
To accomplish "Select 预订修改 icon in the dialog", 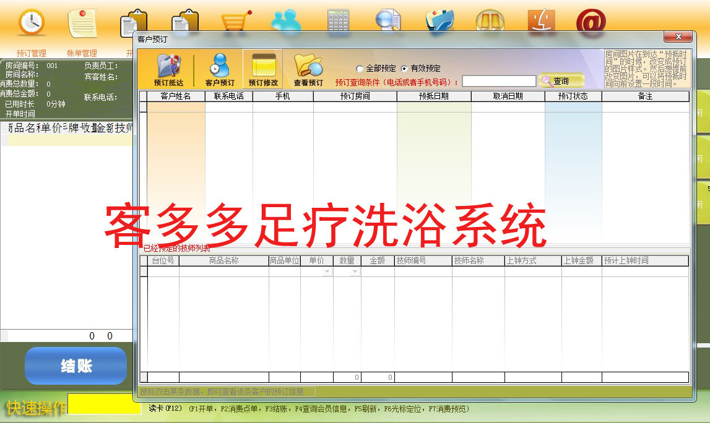I will [x=263, y=70].
